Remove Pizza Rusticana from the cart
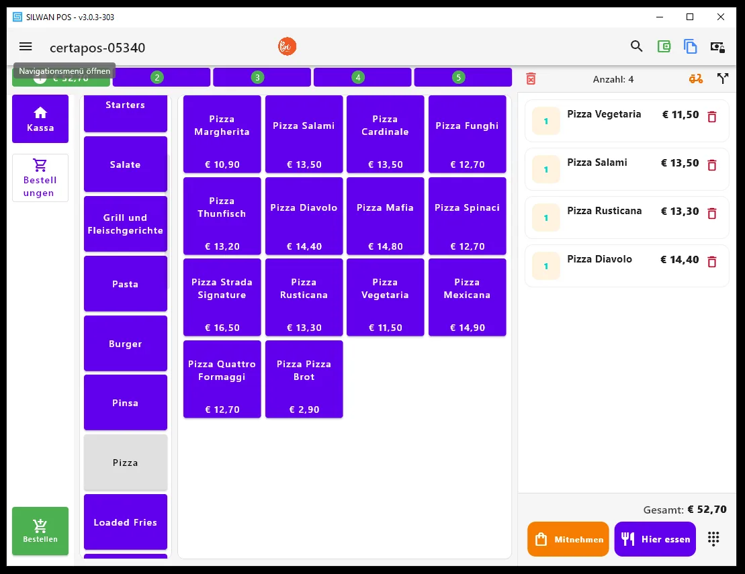The width and height of the screenshot is (745, 574). click(x=711, y=213)
